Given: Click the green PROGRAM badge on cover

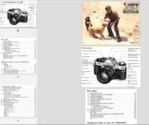Looking at the screenshot, I should 131,12.
